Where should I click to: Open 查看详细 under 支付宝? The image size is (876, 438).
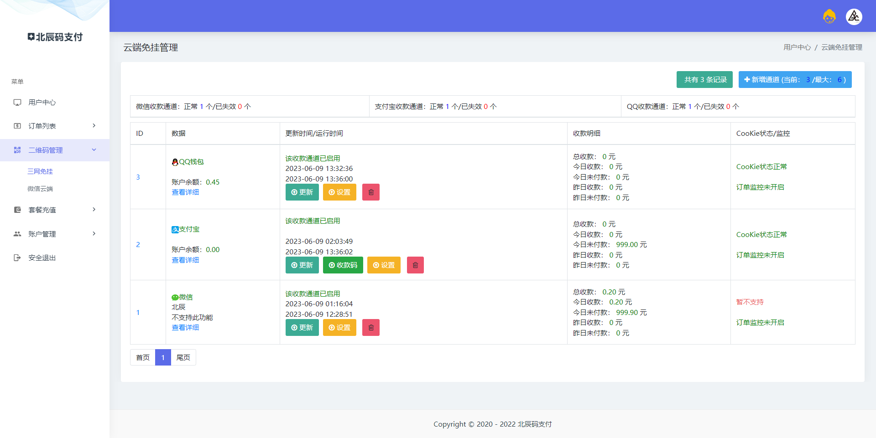pos(185,260)
